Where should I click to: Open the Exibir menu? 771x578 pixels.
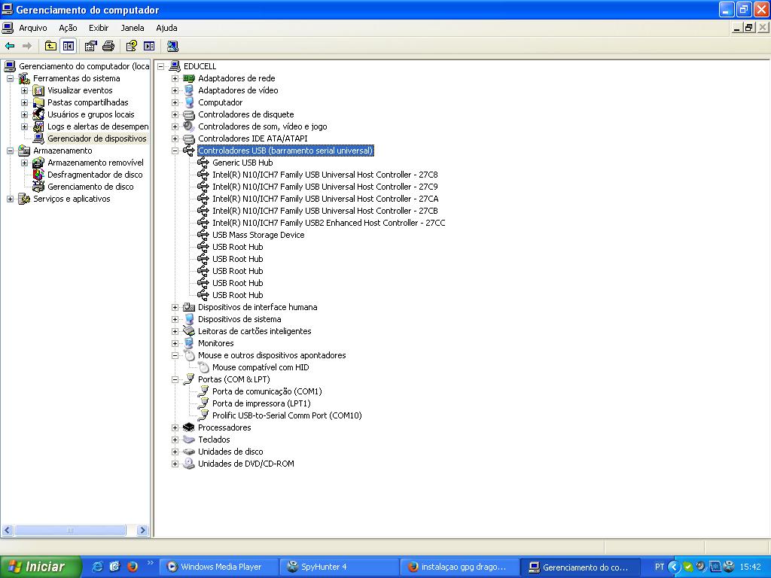[99, 28]
